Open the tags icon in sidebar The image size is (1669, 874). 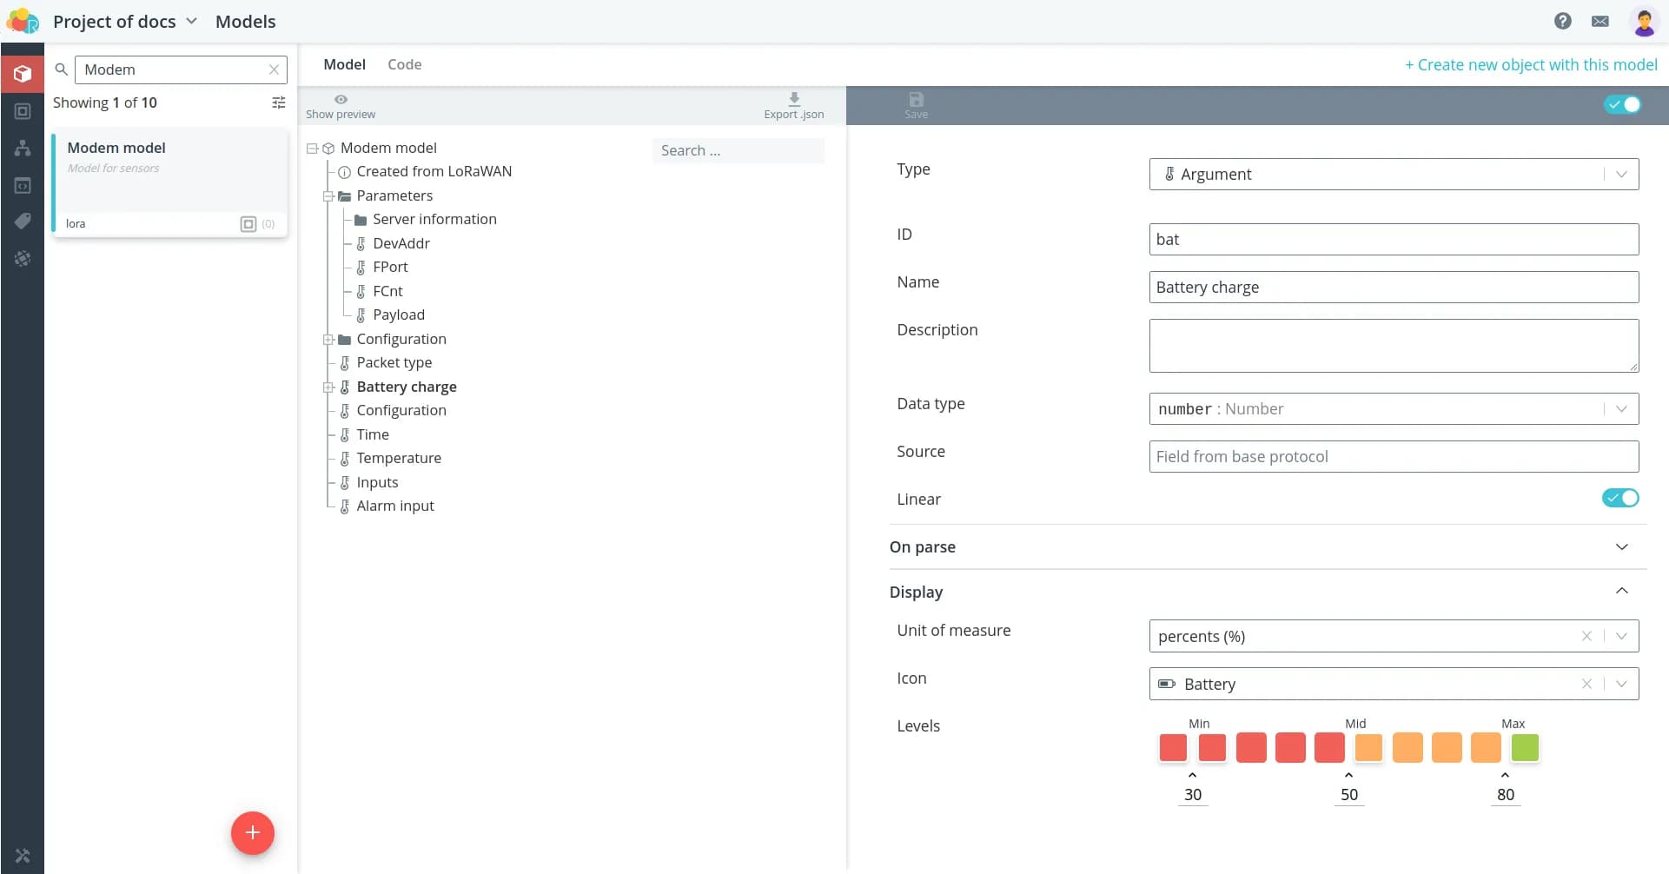point(23,222)
